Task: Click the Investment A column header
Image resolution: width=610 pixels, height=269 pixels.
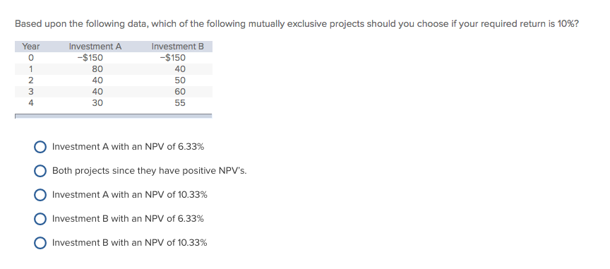Action: (95, 47)
